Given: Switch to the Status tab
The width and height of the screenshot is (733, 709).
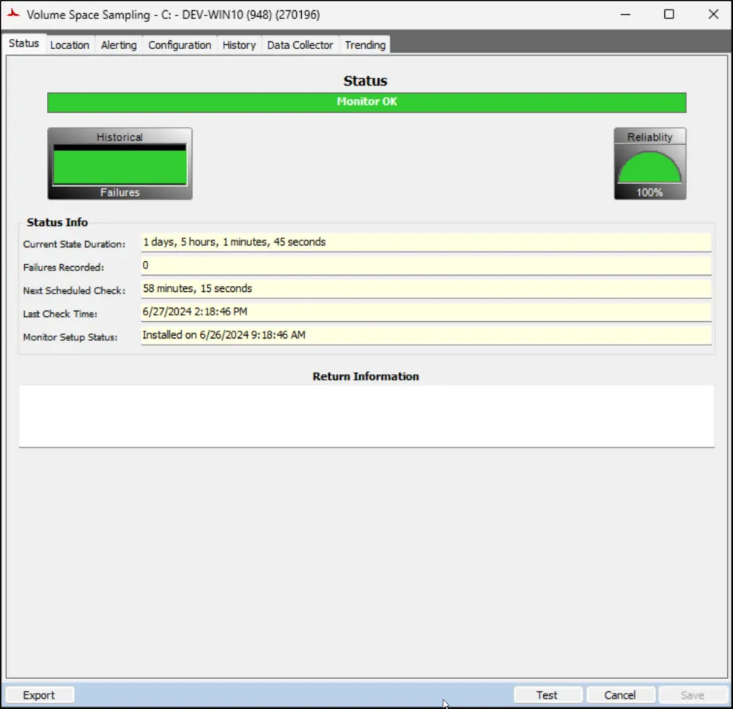Looking at the screenshot, I should (x=24, y=43).
